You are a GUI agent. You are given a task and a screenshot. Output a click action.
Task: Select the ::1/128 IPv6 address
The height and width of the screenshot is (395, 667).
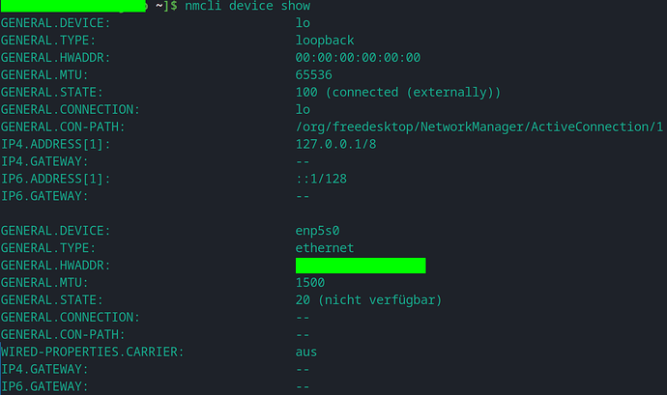321,179
